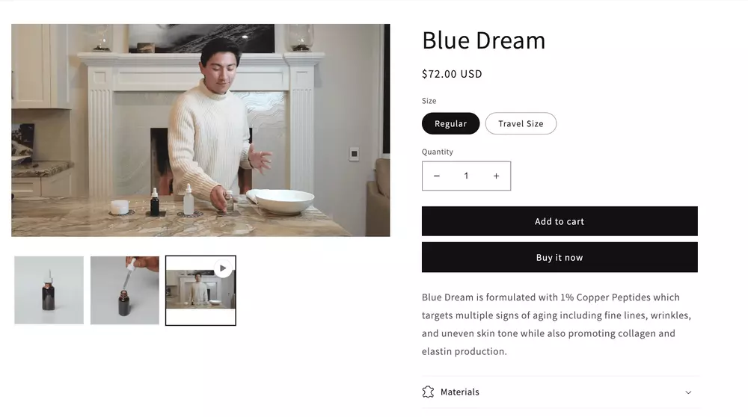
Task: Open the Materials accordion label
Action: tap(460, 392)
